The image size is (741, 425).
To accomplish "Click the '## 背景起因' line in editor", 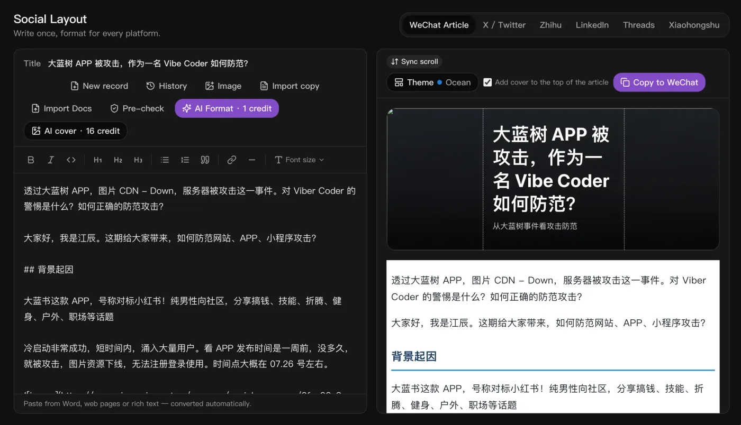I will pos(49,270).
